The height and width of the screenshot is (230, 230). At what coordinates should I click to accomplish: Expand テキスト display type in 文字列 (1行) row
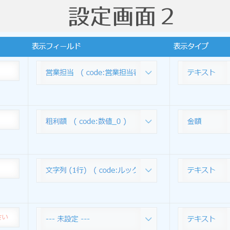(204, 170)
